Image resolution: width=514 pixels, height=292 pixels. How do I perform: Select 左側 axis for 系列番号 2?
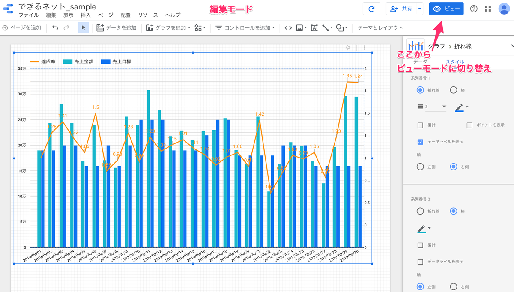[421, 287]
